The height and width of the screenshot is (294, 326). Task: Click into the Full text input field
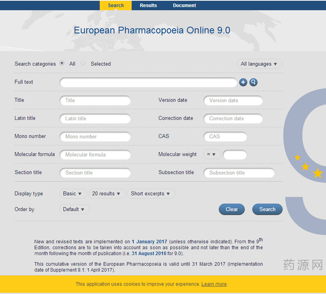click(148, 83)
